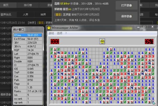Click the red timer display on the right
This screenshot has height=106, width=158.
pyautogui.click(x=149, y=41)
